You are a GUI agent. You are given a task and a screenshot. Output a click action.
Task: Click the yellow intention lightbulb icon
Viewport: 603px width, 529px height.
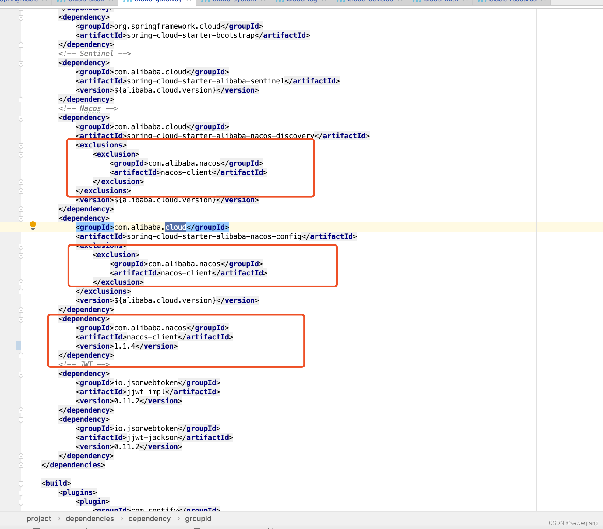pos(33,225)
